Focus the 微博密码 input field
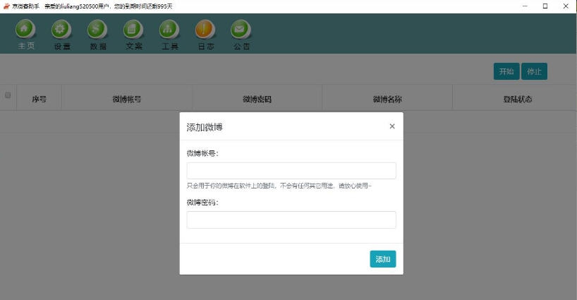 pyautogui.click(x=291, y=220)
